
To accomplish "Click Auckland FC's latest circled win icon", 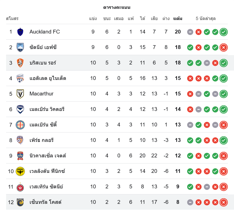I will pos(223,32).
